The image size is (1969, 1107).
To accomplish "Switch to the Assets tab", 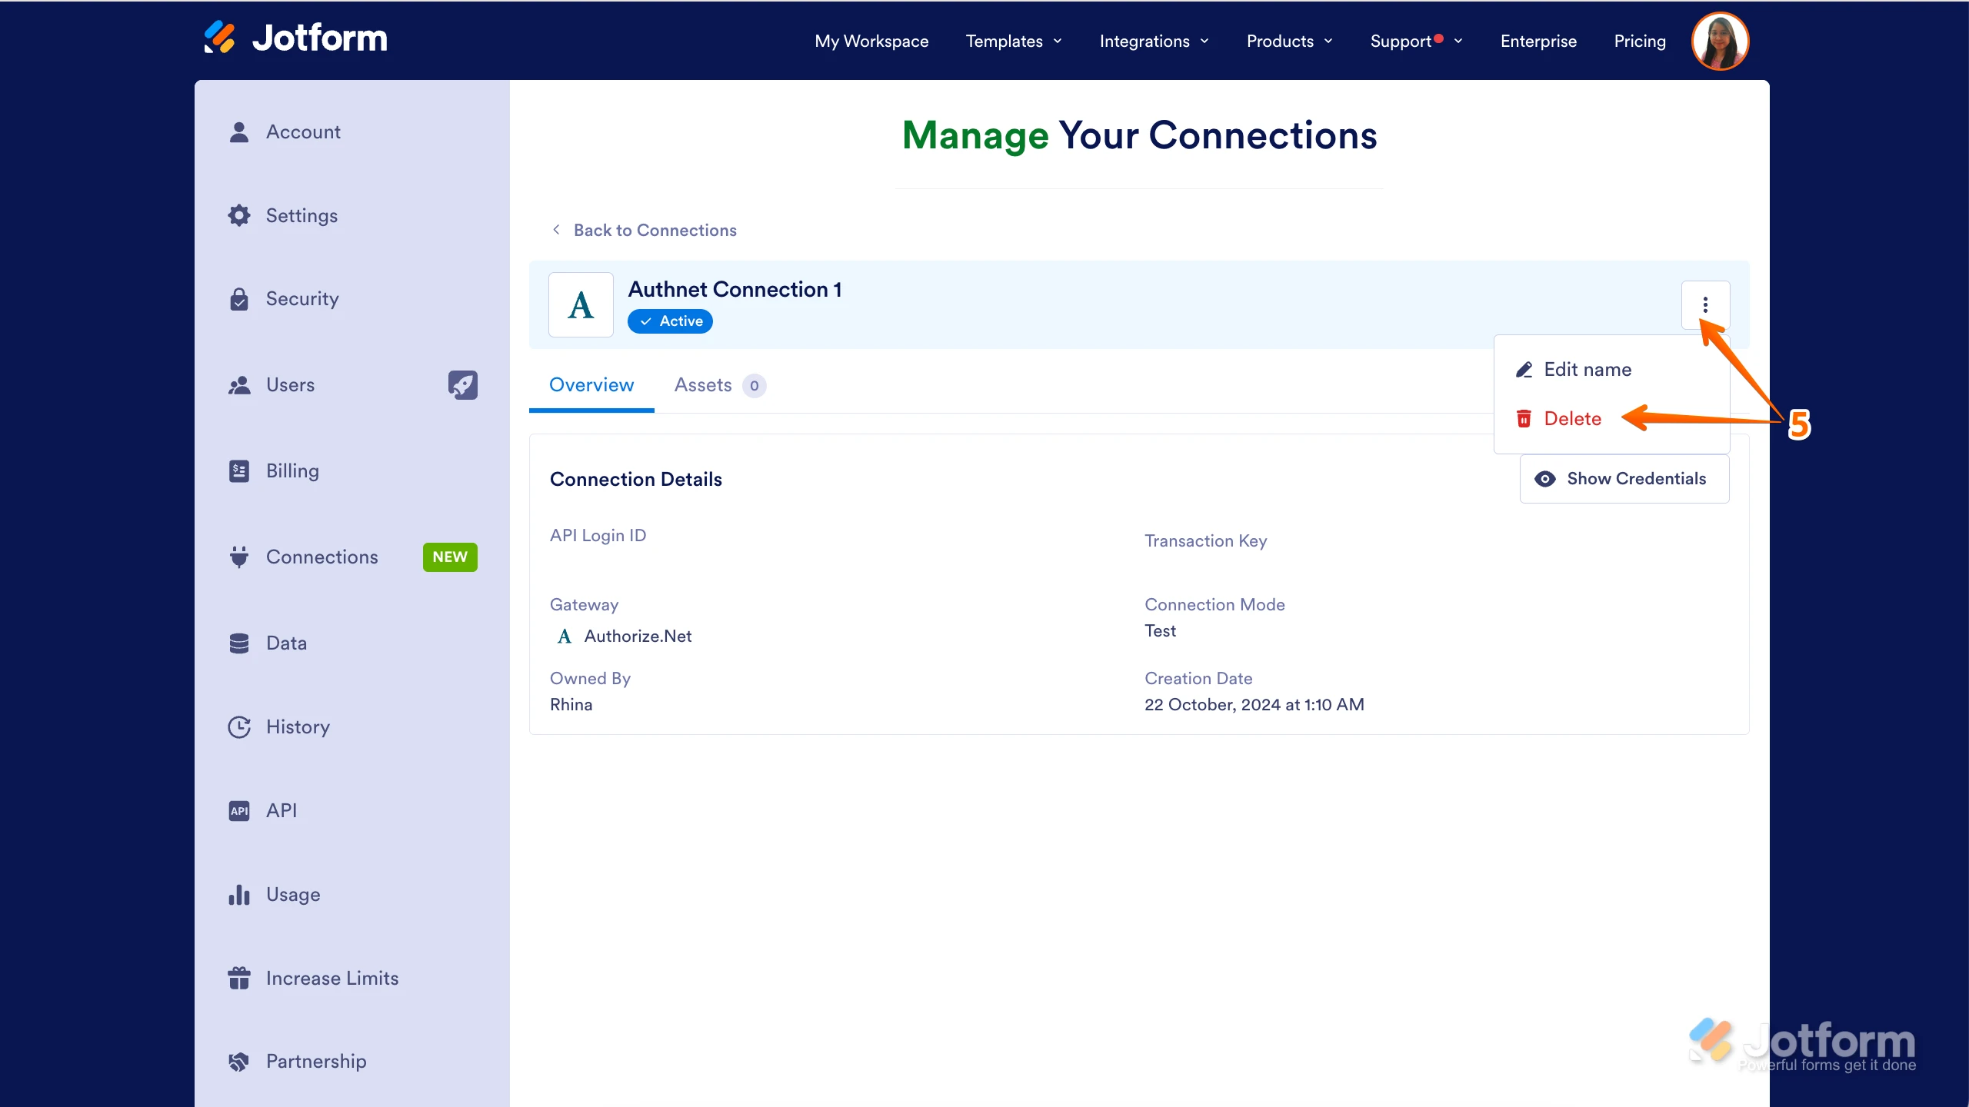I will [704, 385].
